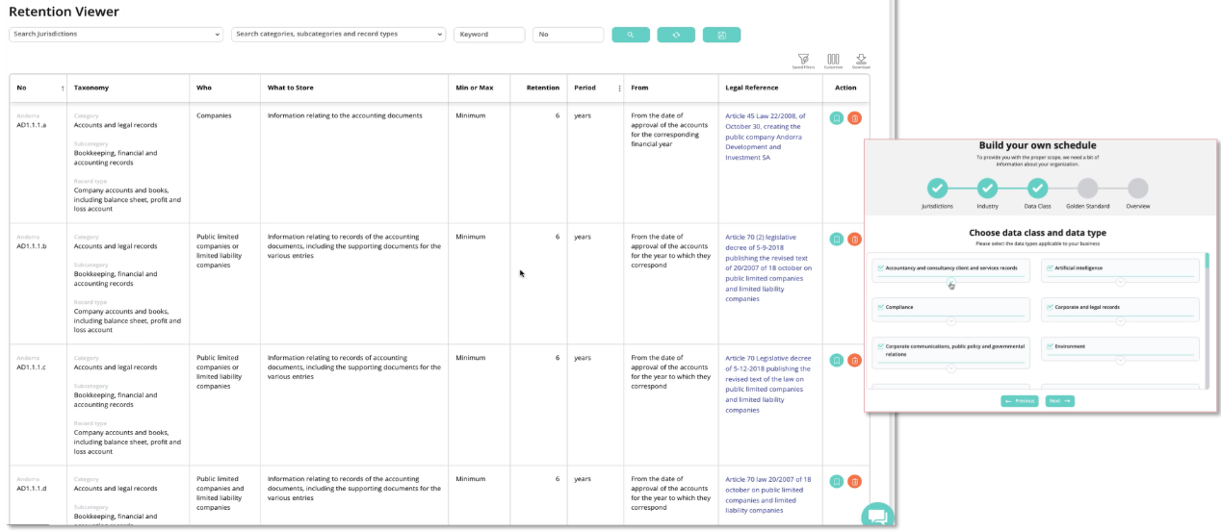Screen dimensions: 1221x532
Task: Click the Golden Standard step circle
Action: pos(1087,188)
